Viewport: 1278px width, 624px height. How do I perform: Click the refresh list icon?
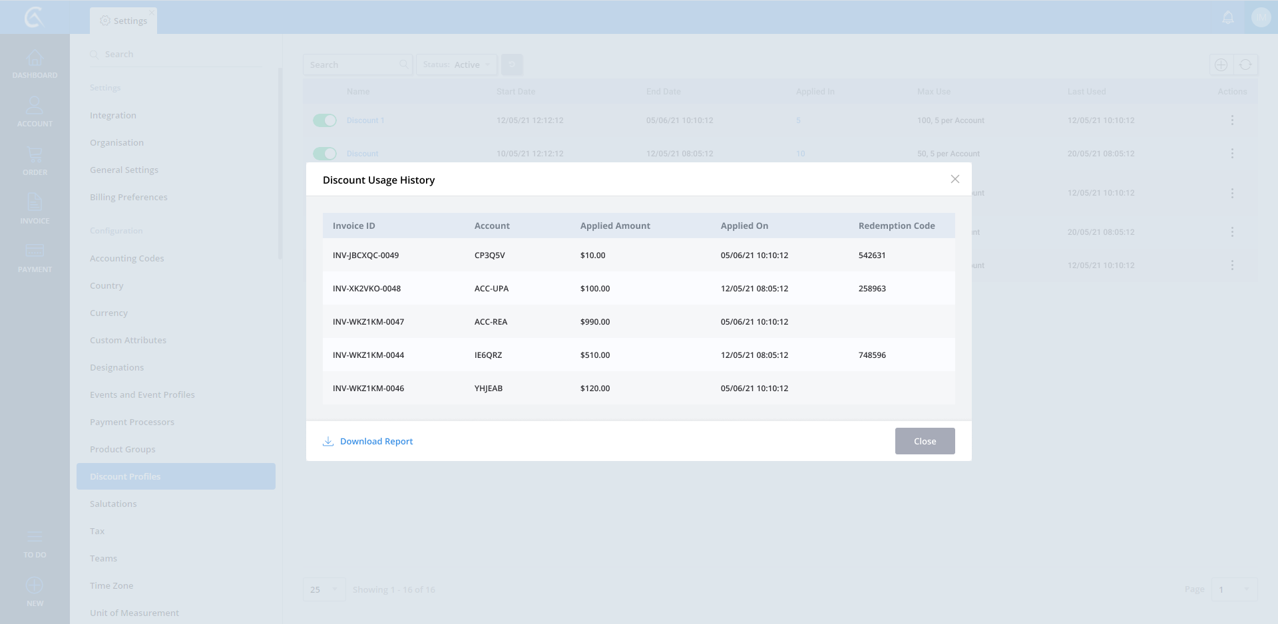1245,65
